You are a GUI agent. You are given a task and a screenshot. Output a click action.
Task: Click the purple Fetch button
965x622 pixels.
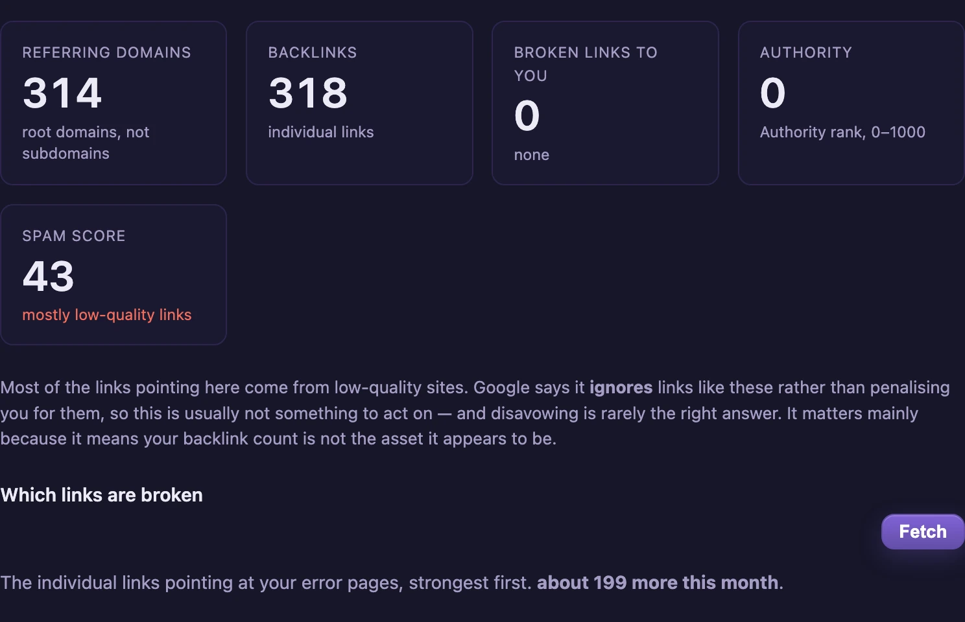[922, 531]
